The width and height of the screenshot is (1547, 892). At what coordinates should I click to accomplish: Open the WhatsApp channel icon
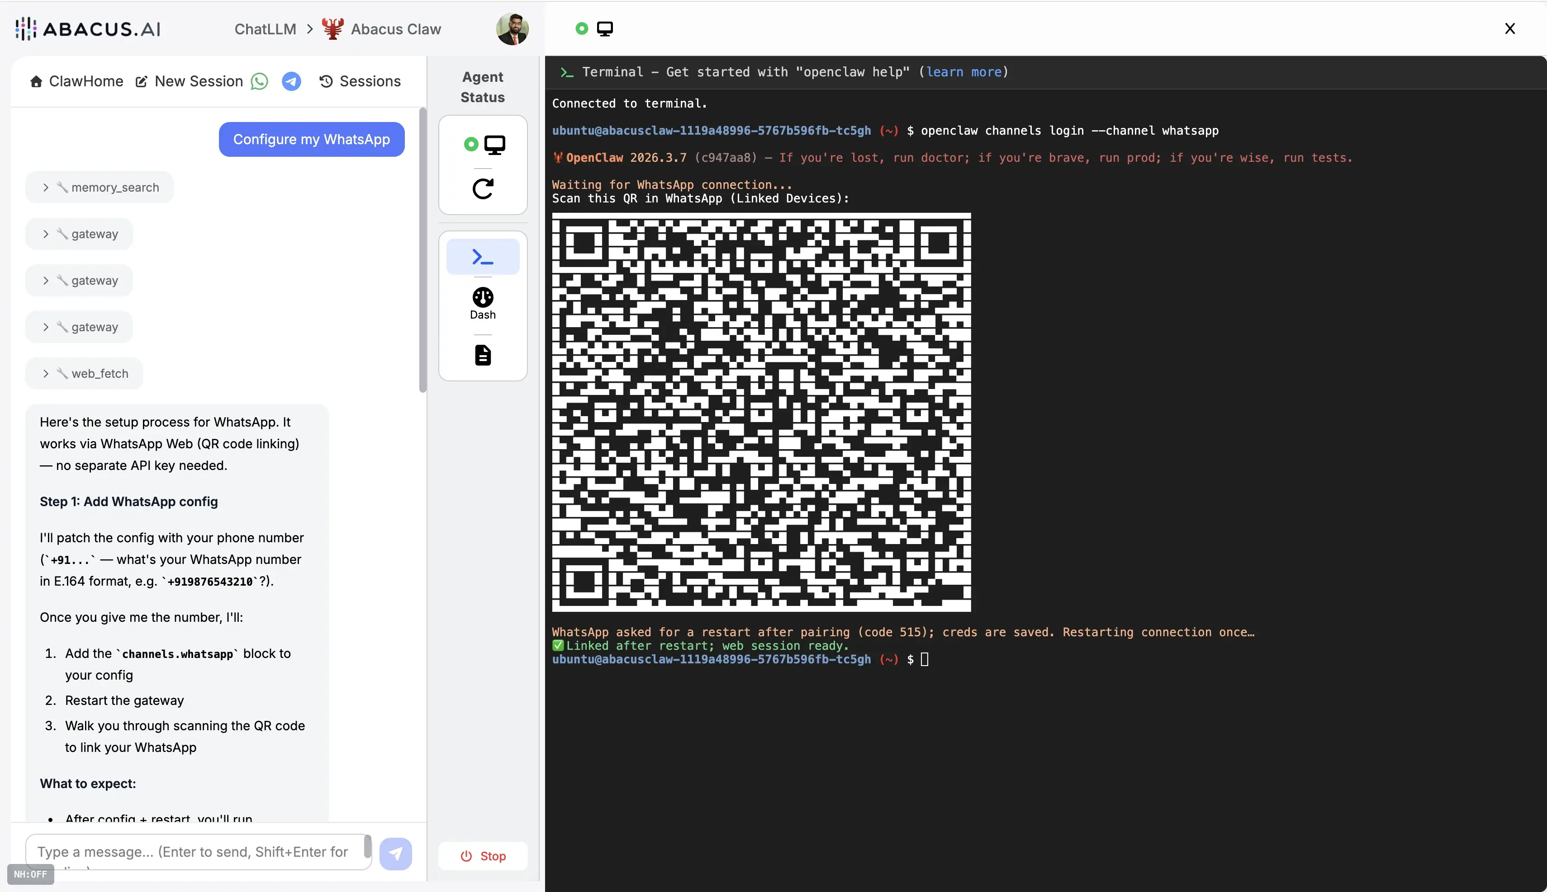coord(259,81)
